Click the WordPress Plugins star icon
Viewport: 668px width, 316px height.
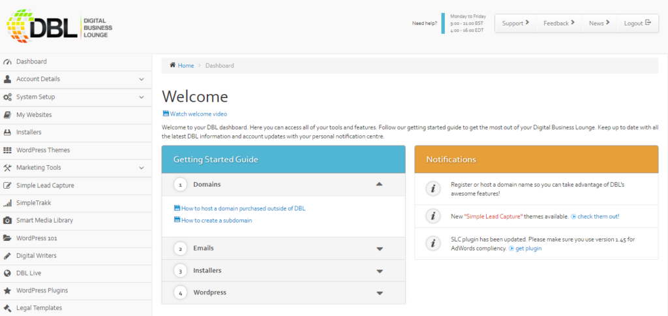(7, 291)
